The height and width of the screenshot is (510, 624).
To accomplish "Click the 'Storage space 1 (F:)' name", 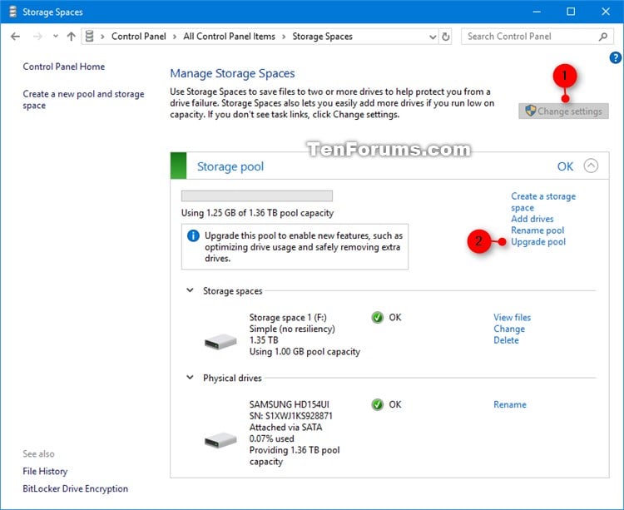I will click(x=288, y=318).
